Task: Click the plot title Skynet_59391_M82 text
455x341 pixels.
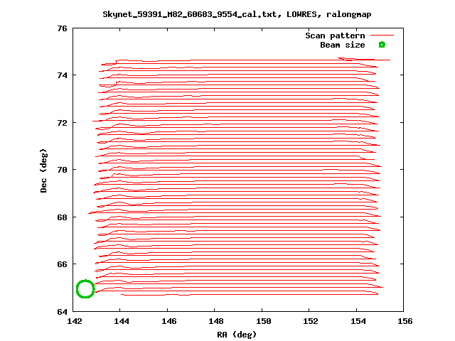Action: [x=237, y=14]
